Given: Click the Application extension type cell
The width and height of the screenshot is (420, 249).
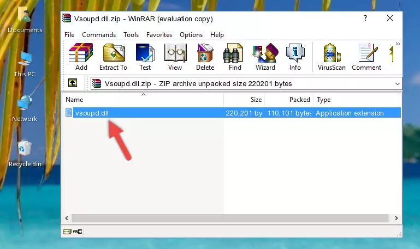Looking at the screenshot, I should pyautogui.click(x=350, y=113).
